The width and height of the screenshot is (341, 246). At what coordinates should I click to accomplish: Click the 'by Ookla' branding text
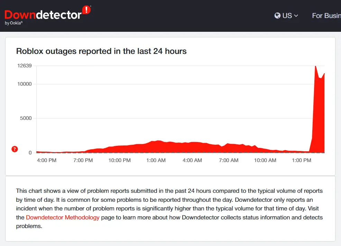point(13,23)
